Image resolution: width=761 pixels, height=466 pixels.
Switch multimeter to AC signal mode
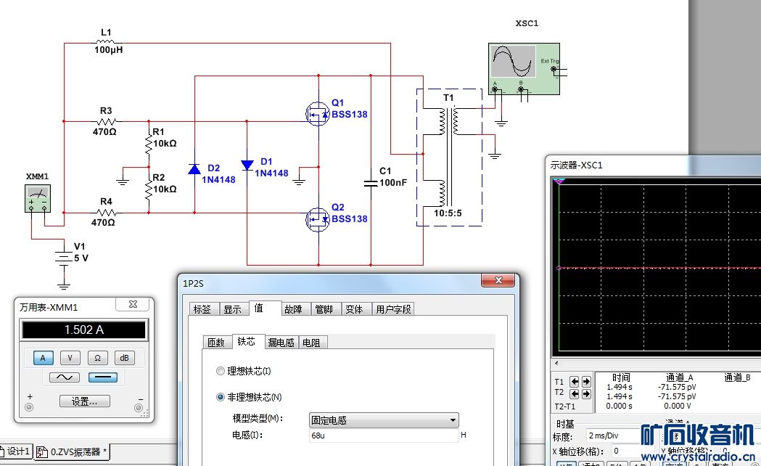coord(65,377)
